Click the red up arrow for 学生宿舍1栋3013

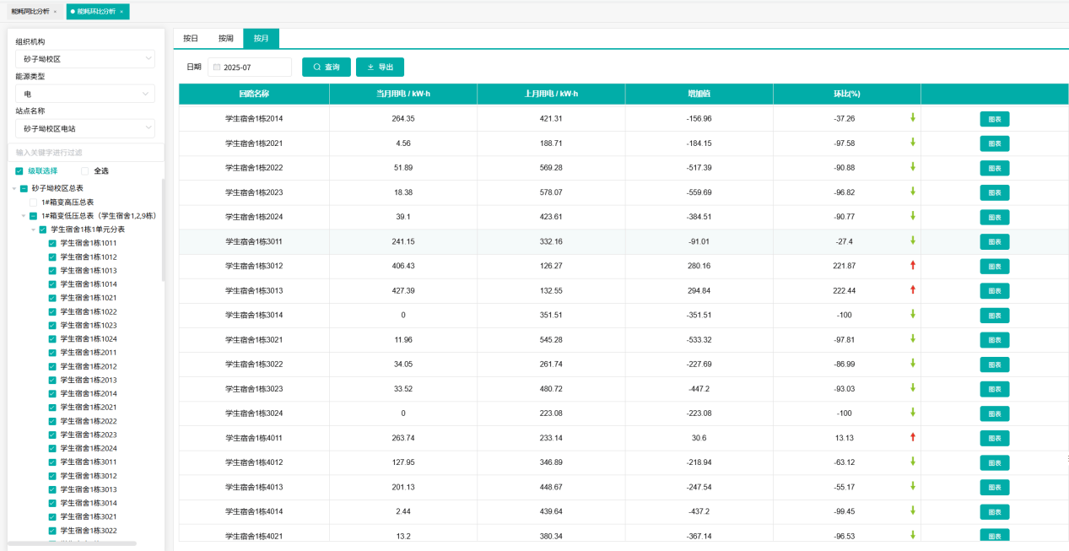point(912,290)
